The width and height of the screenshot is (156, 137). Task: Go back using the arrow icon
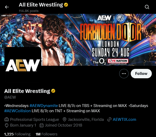coord(7,7)
